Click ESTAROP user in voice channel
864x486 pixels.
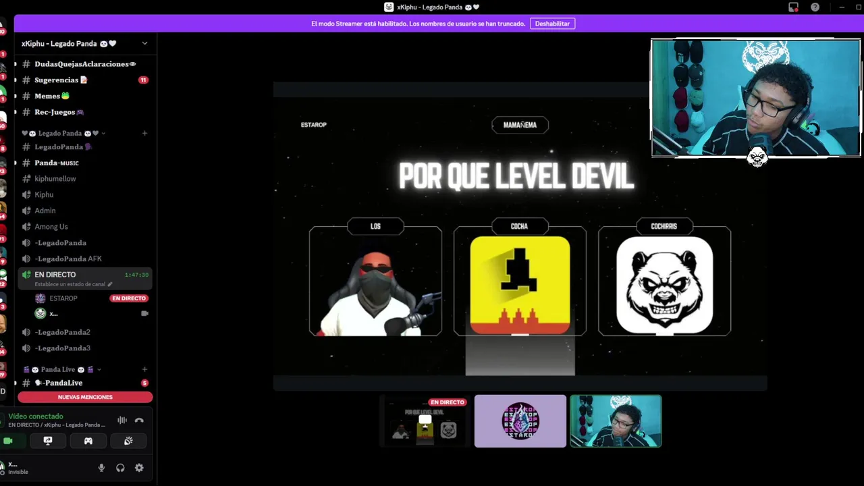tap(63, 298)
